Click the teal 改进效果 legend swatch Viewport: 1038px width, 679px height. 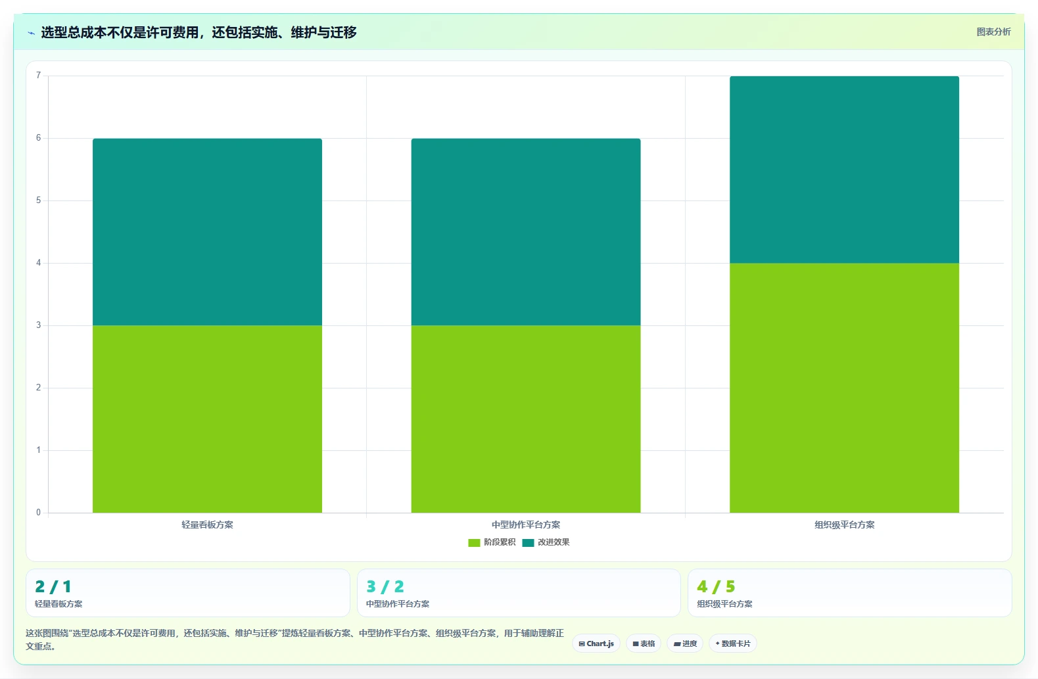coord(528,542)
